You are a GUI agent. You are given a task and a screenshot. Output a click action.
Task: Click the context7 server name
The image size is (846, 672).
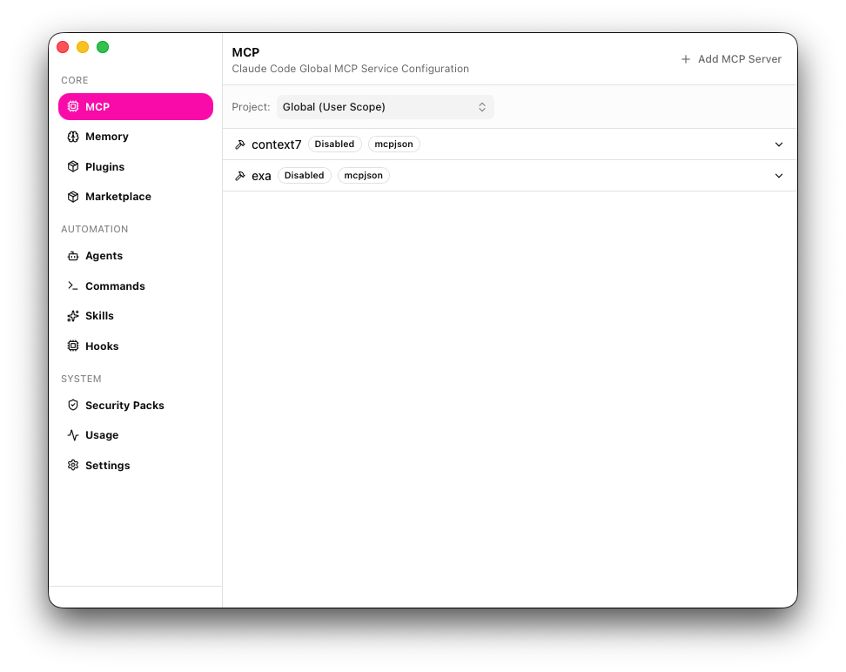point(276,144)
